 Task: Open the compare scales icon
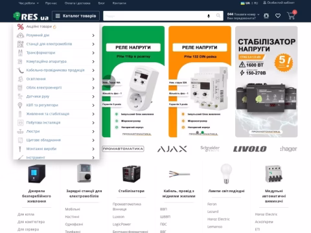pos(266,16)
